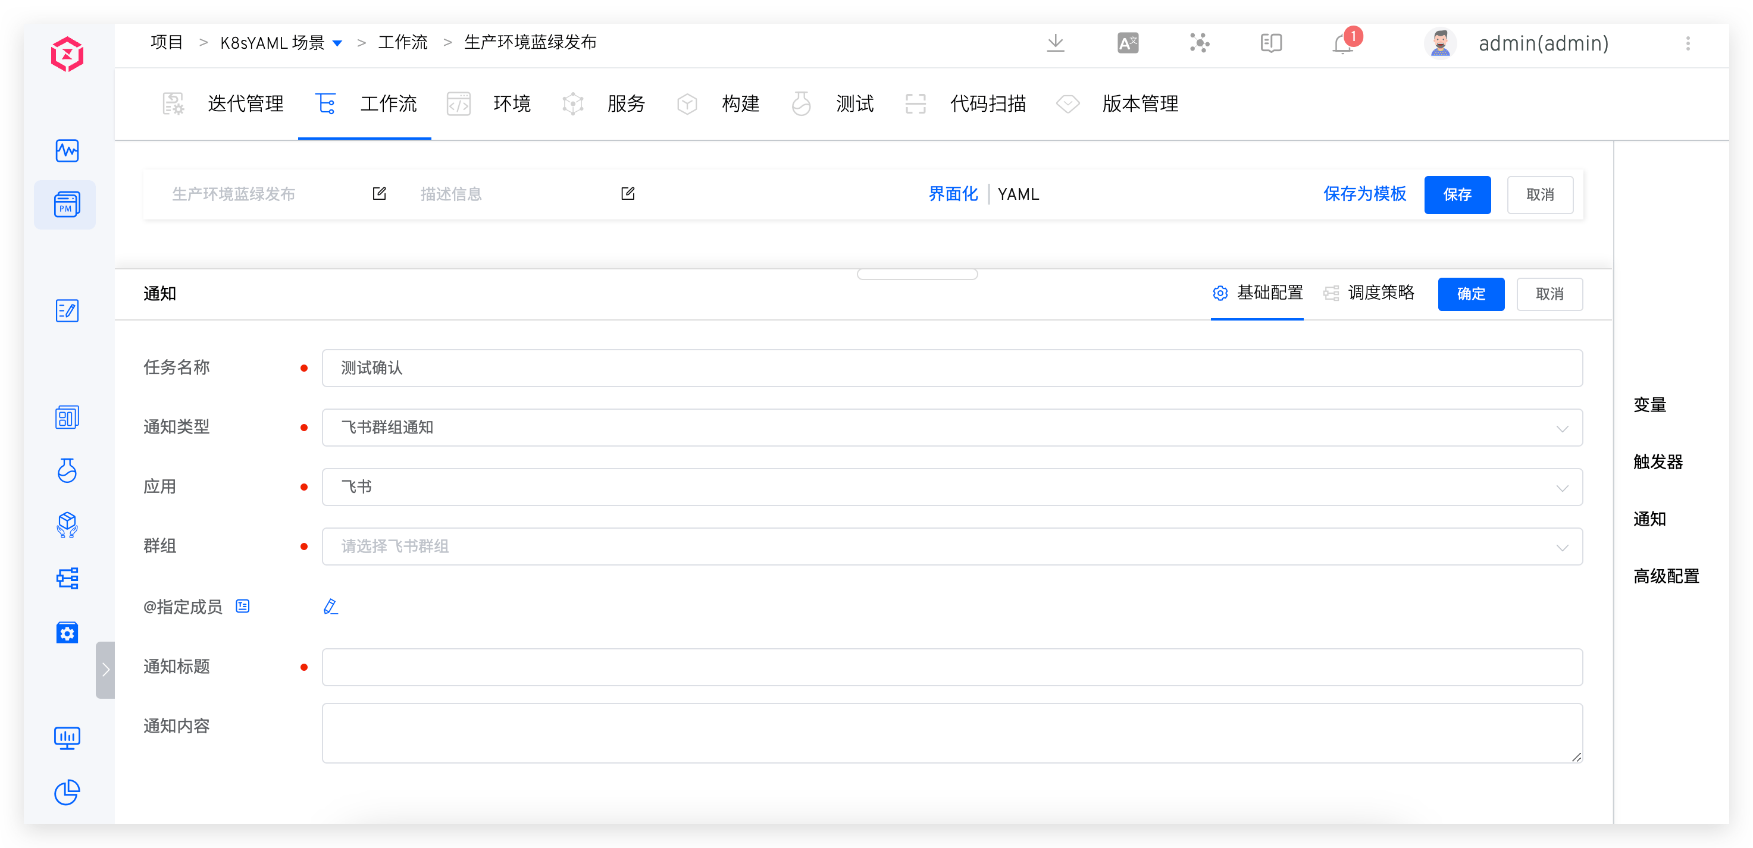This screenshot has width=1753, height=848.
Task: Click the monitoring waveform icon in the sidebar
Action: 66,151
